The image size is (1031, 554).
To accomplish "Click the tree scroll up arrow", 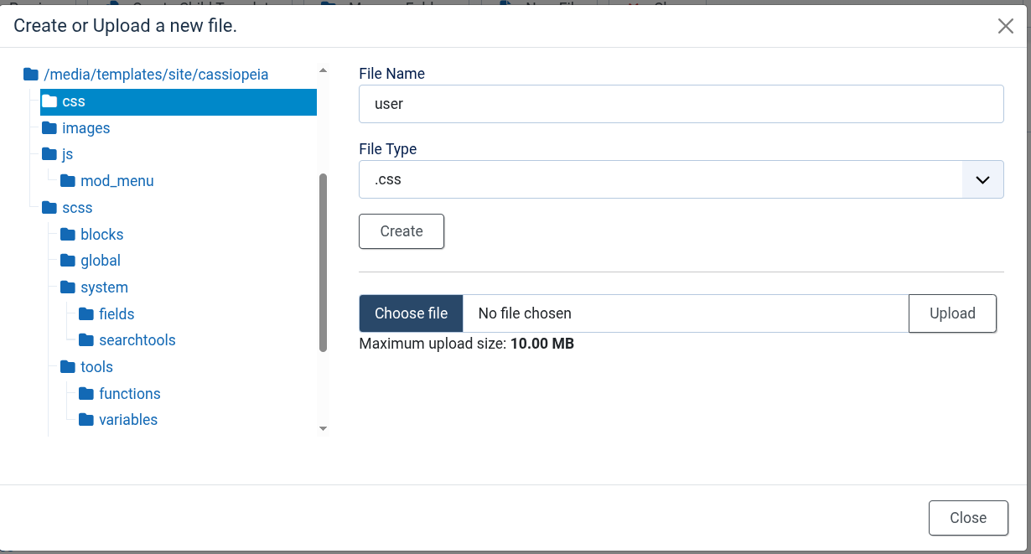I will [324, 71].
